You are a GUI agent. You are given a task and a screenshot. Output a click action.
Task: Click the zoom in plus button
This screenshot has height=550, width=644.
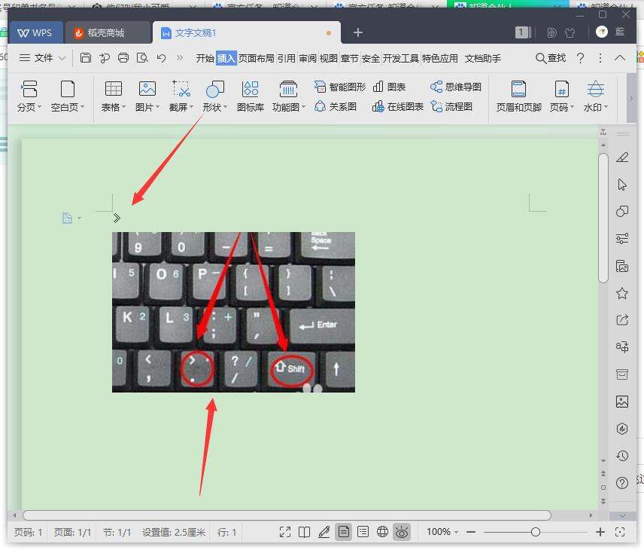click(x=600, y=532)
